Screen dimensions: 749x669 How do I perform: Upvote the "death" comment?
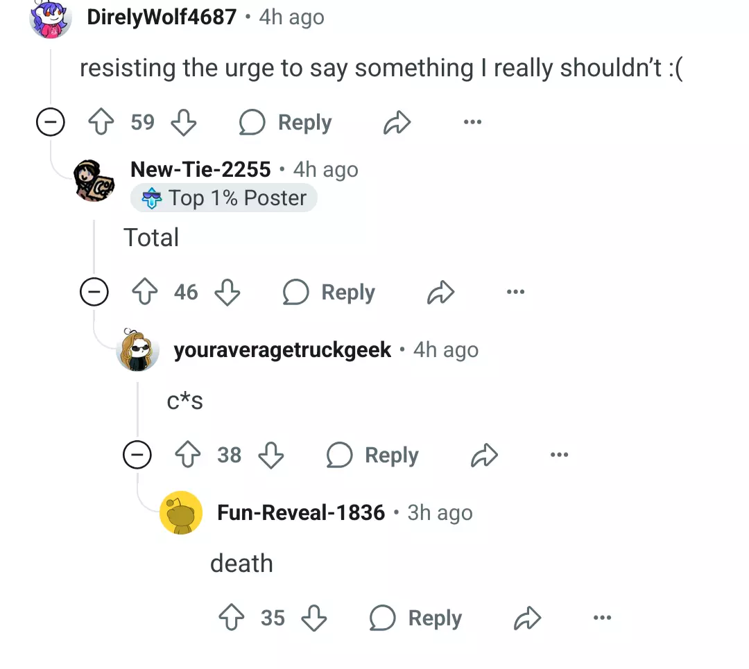coord(231,618)
